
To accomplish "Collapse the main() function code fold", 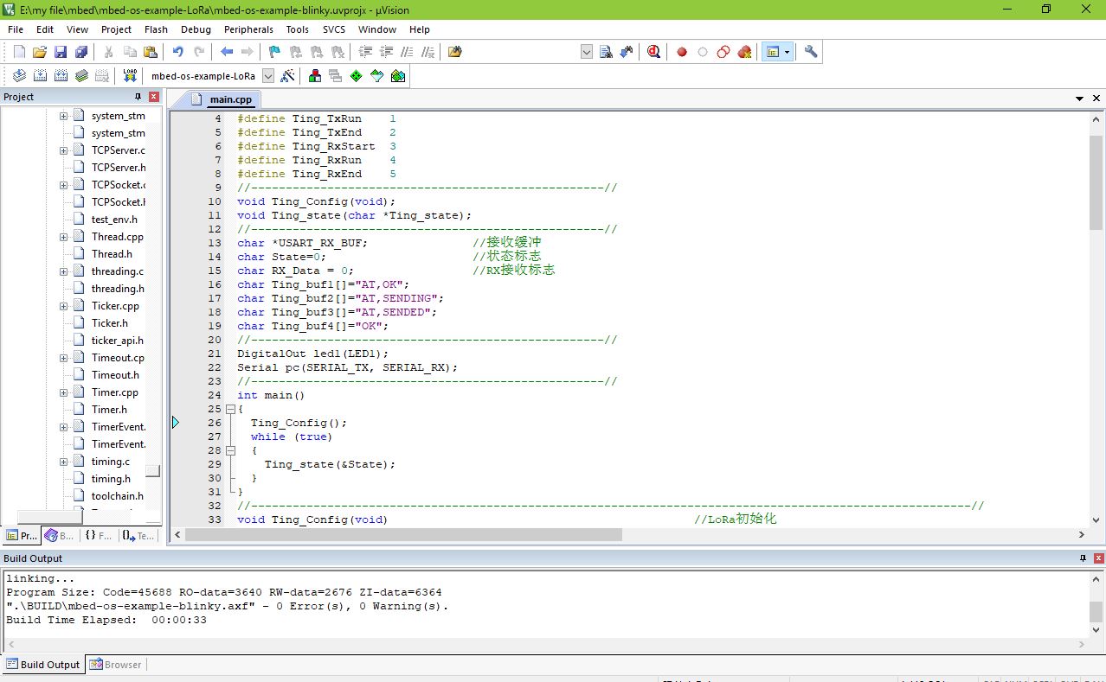I will pyautogui.click(x=230, y=409).
